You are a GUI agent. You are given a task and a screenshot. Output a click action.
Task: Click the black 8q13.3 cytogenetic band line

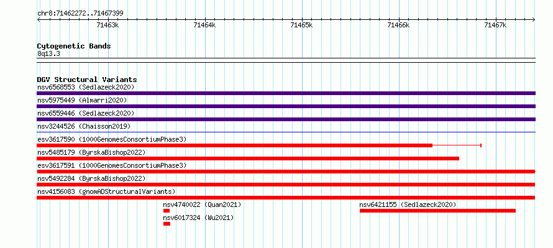pos(286,60)
